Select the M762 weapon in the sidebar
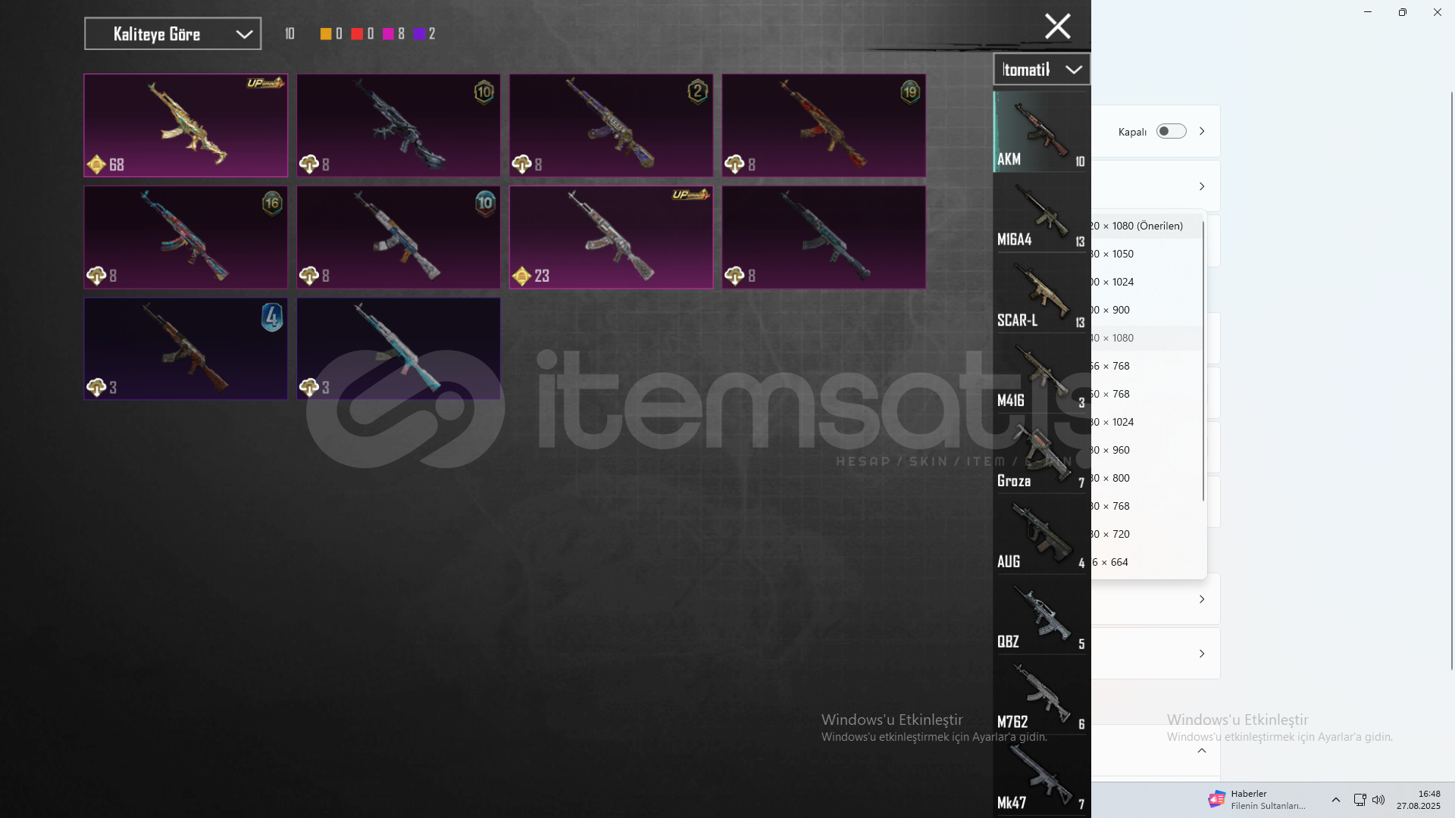Screen dimensions: 1455x818 pyautogui.click(x=1041, y=695)
